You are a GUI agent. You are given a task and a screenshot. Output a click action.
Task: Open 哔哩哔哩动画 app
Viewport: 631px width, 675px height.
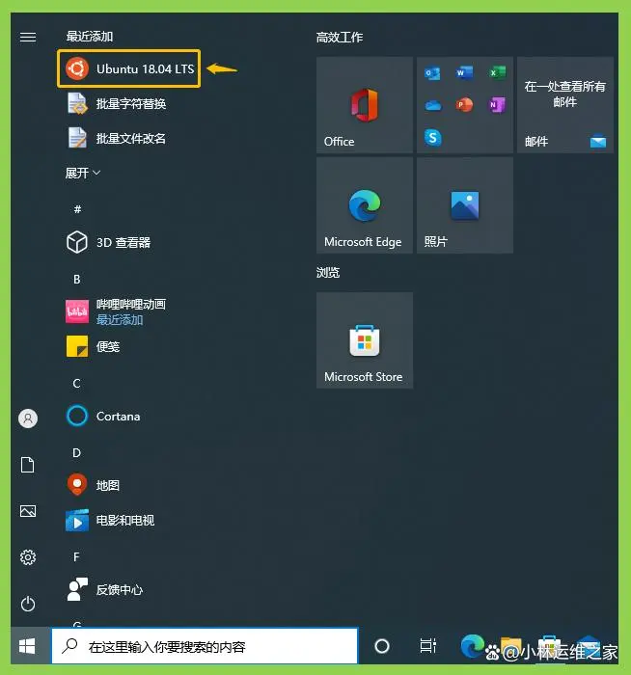click(x=117, y=311)
